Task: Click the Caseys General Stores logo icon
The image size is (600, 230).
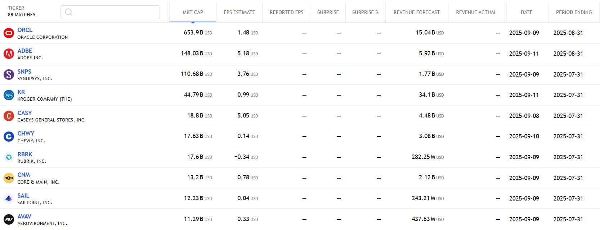Action: coord(9,116)
